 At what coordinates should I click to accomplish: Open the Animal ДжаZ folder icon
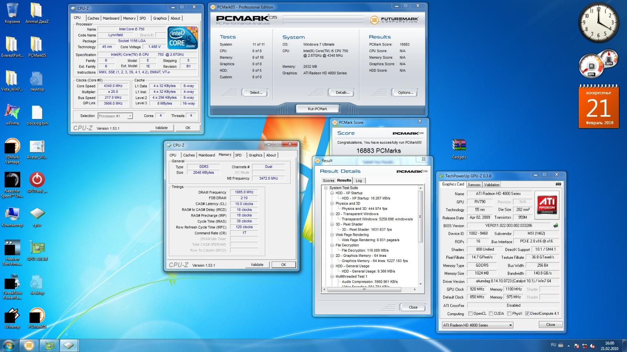click(37, 13)
